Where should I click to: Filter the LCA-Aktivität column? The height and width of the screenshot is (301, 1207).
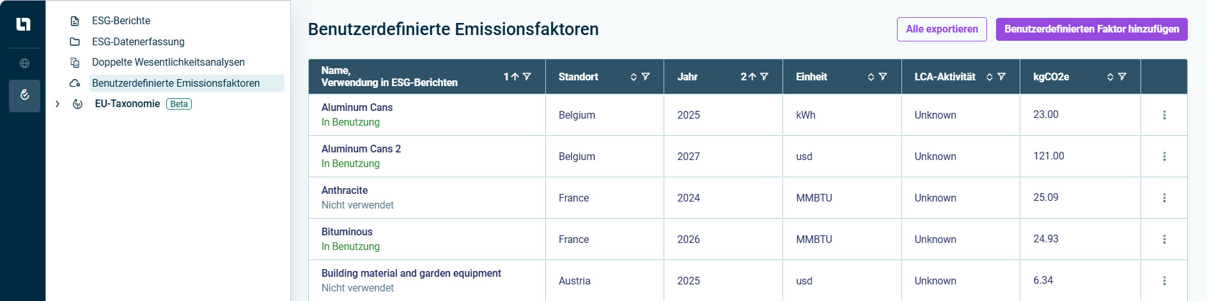1002,77
